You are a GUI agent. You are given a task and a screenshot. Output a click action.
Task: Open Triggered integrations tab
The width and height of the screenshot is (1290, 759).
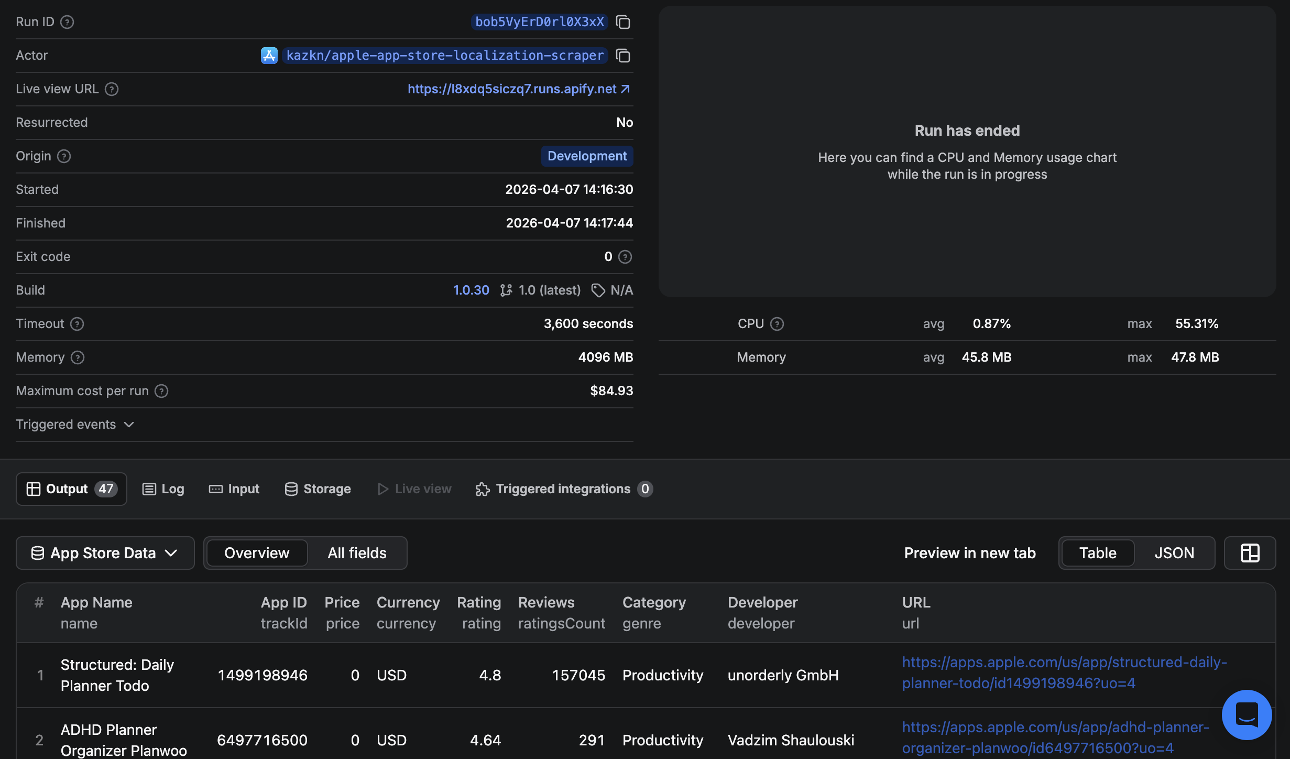[564, 489]
